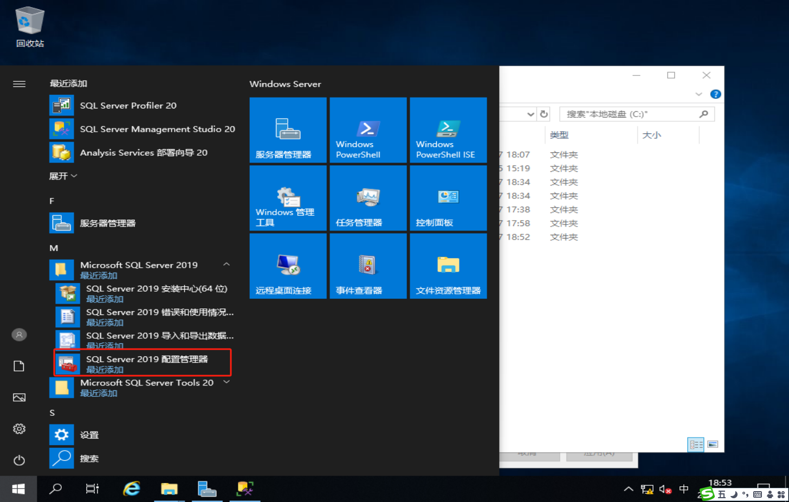Launch the Windows PowerShell tile
The image size is (789, 502).
(x=368, y=130)
